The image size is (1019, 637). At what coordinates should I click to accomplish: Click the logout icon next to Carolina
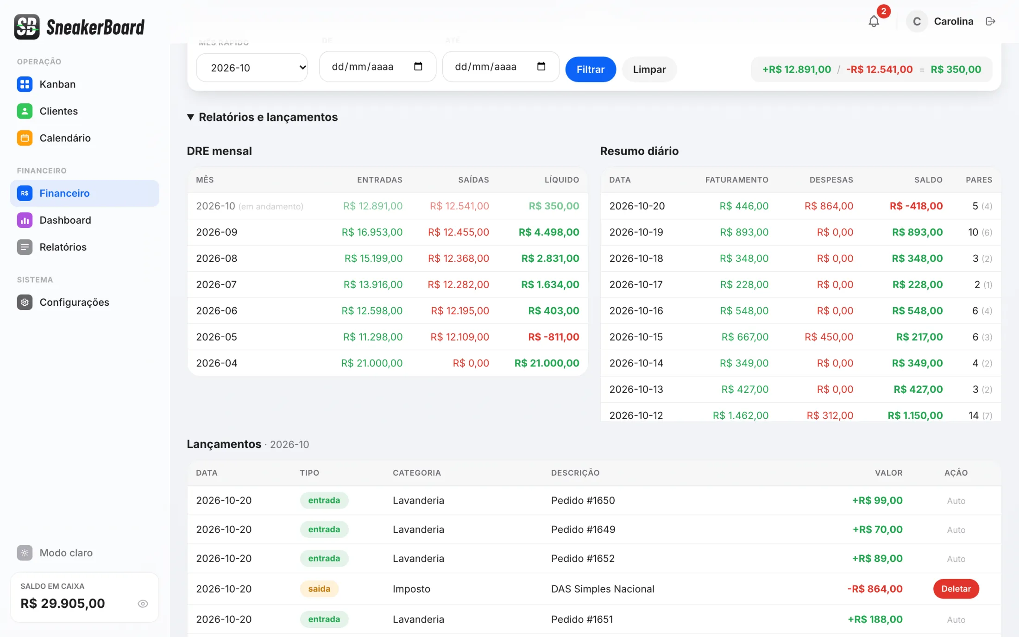990,21
